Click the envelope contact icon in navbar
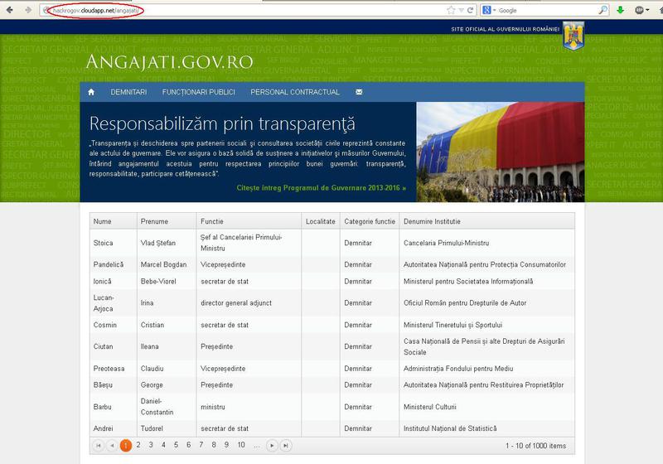 point(359,92)
